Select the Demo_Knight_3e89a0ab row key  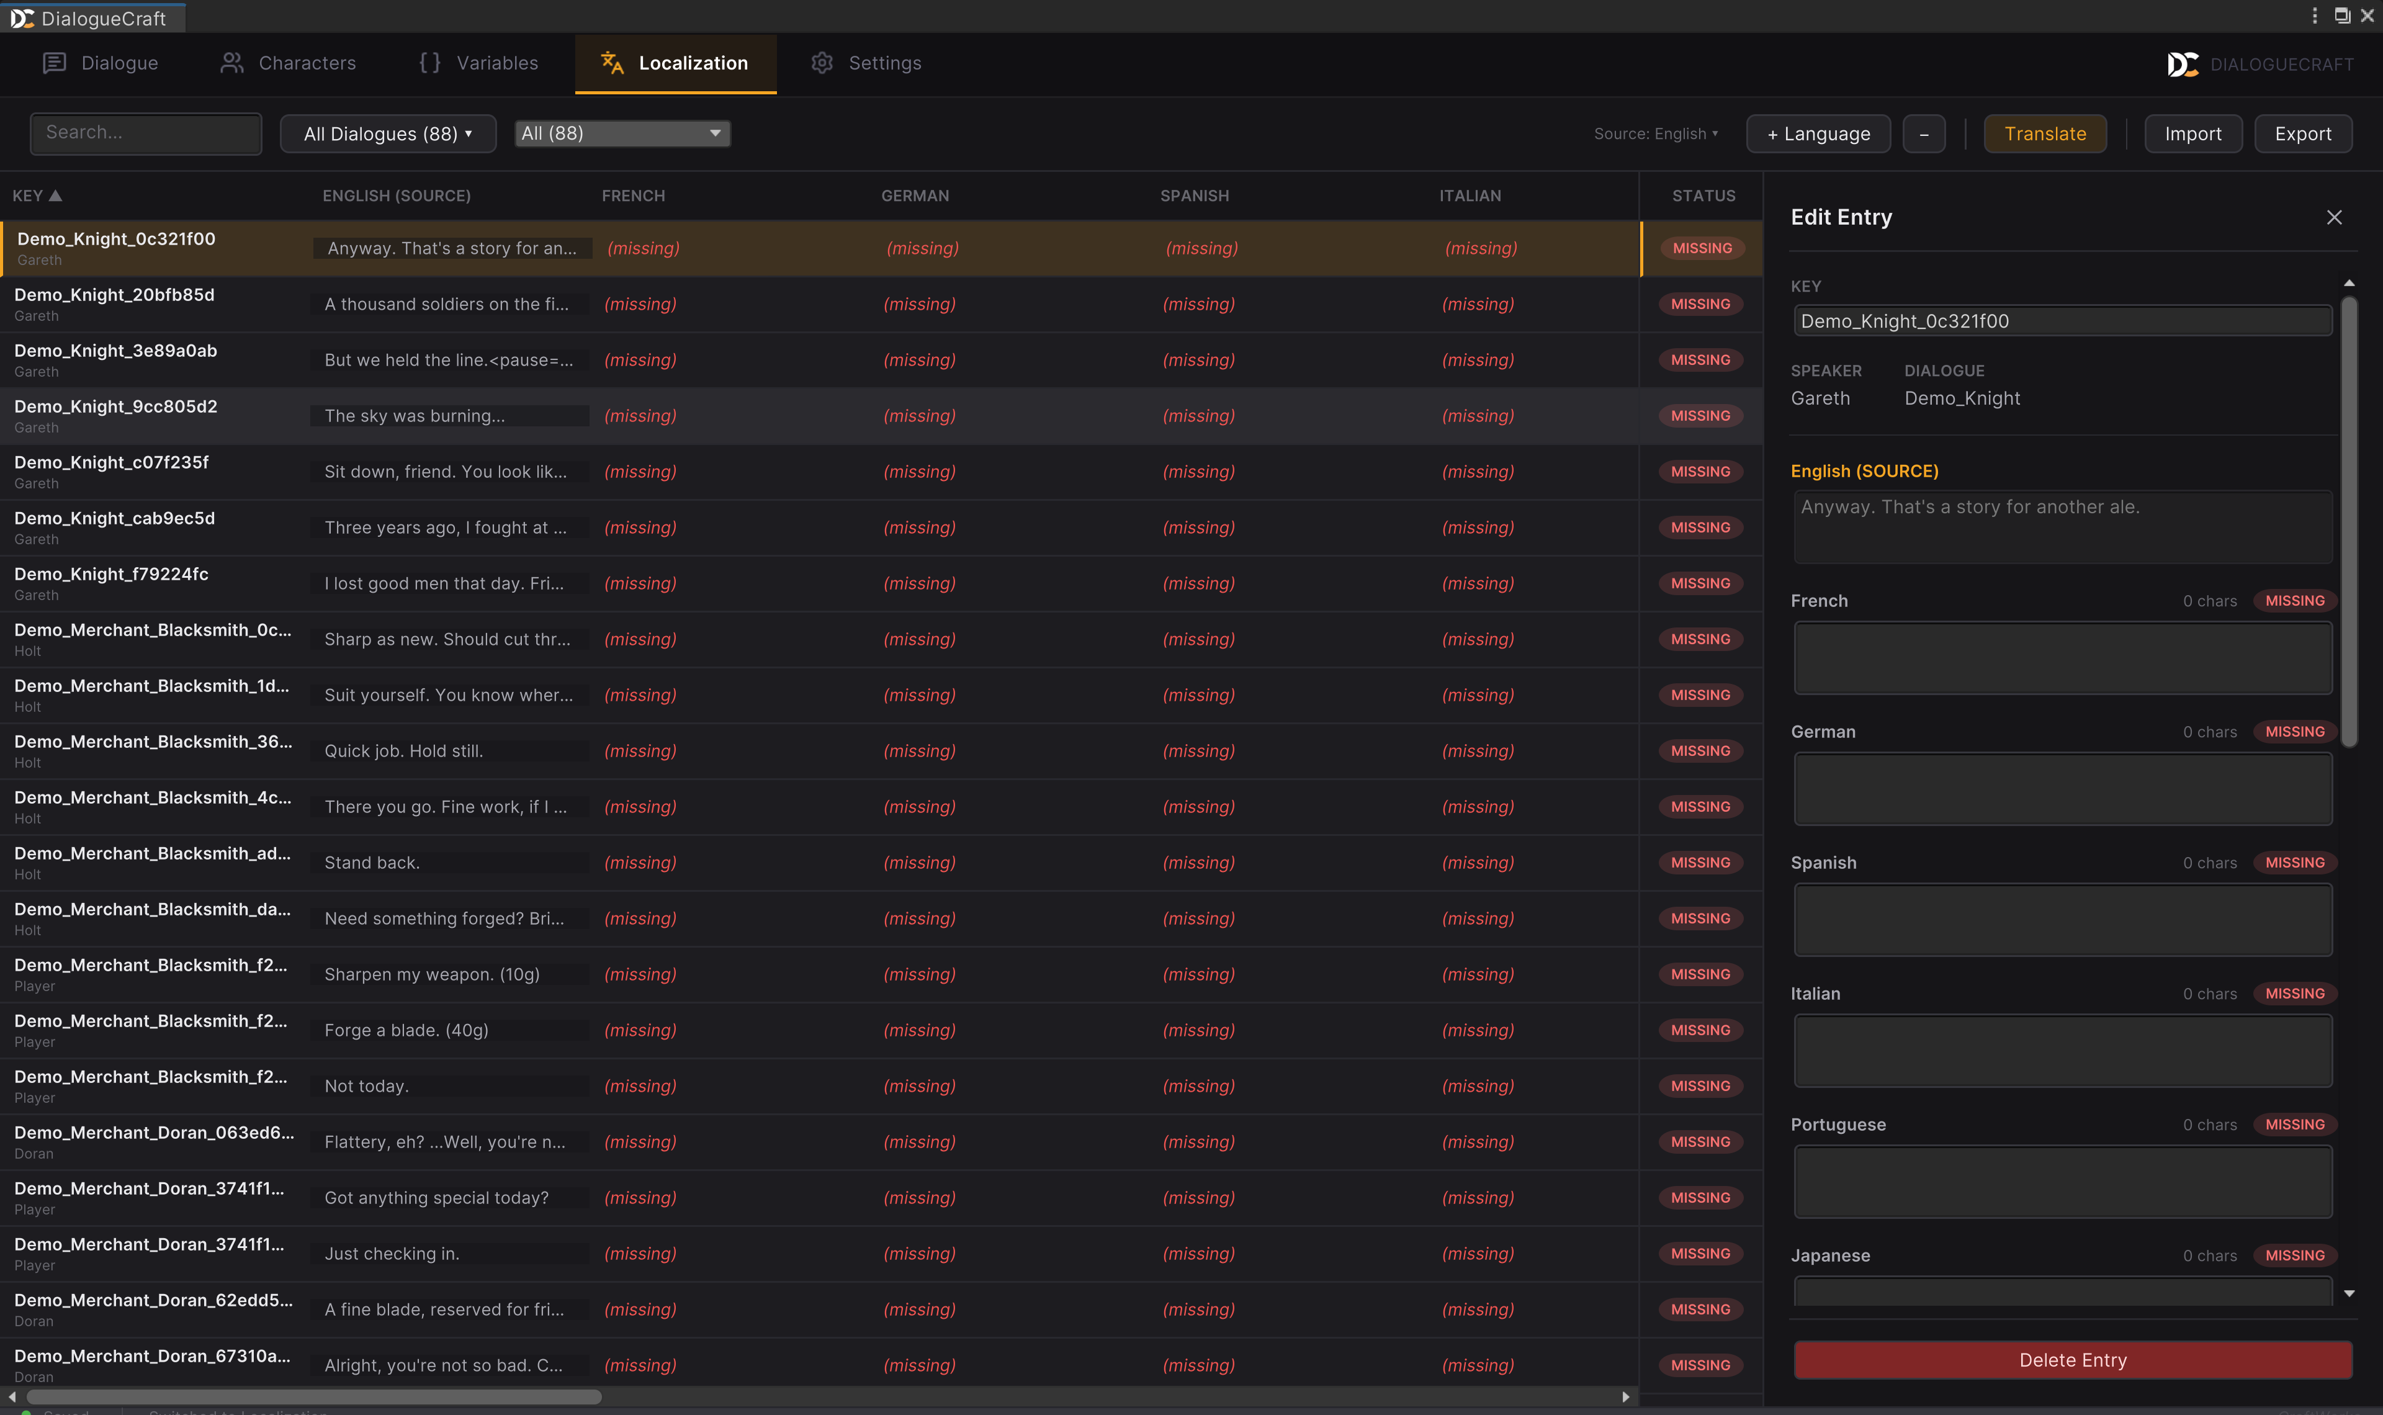point(115,351)
